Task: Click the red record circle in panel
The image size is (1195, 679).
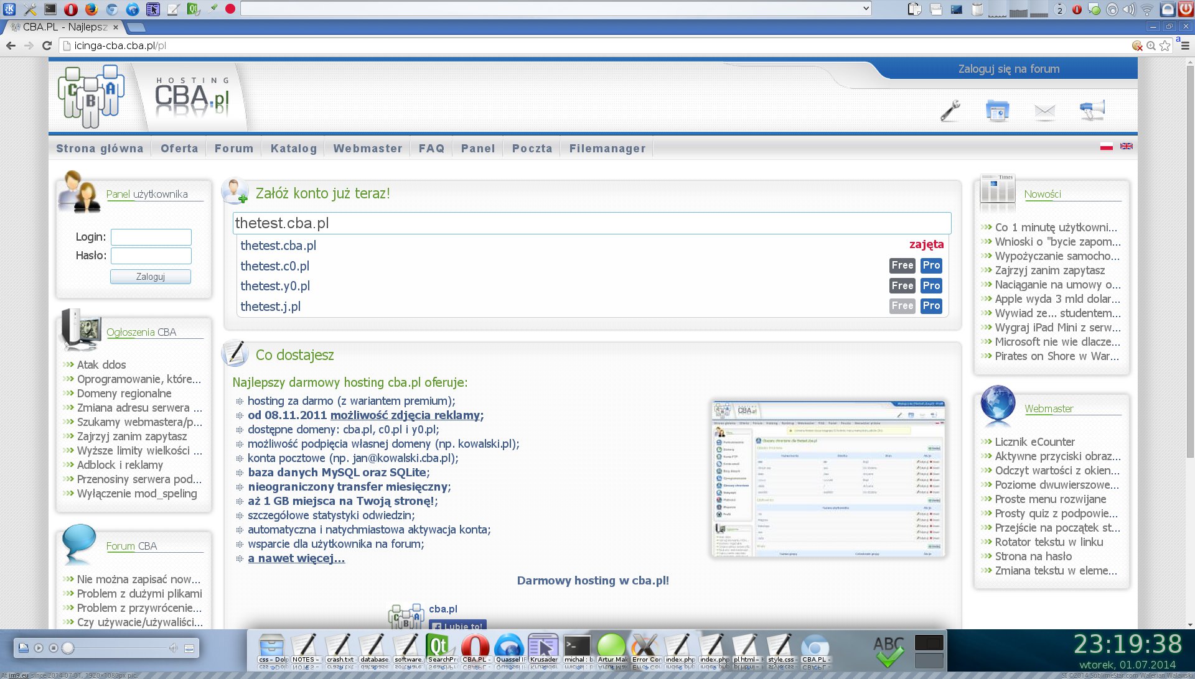Action: (x=230, y=9)
